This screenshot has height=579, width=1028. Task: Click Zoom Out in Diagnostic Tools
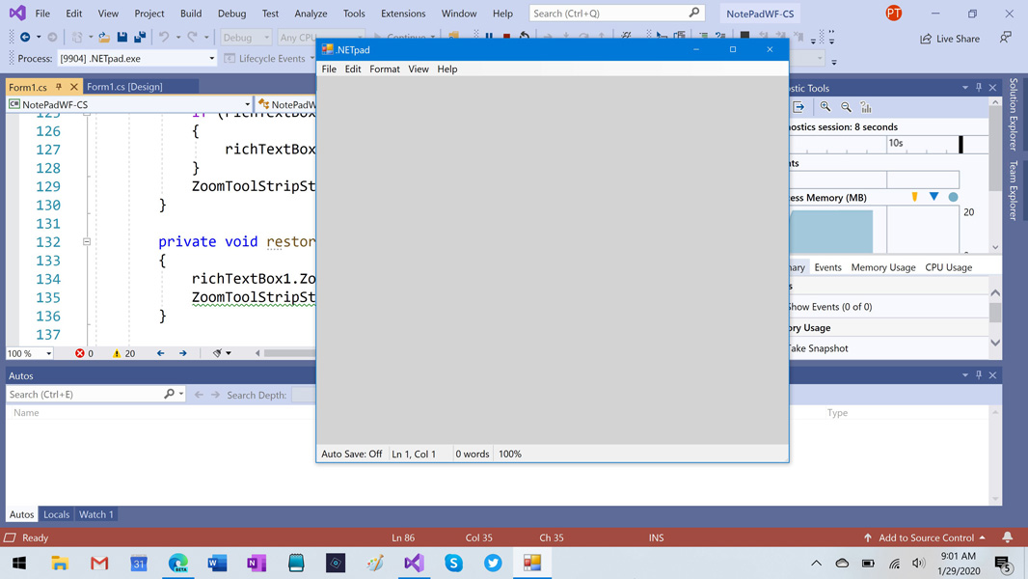[846, 107]
